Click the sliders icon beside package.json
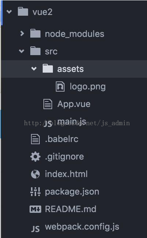Image resolution: width=147 pixels, height=238 pixels. [x=35, y=192]
